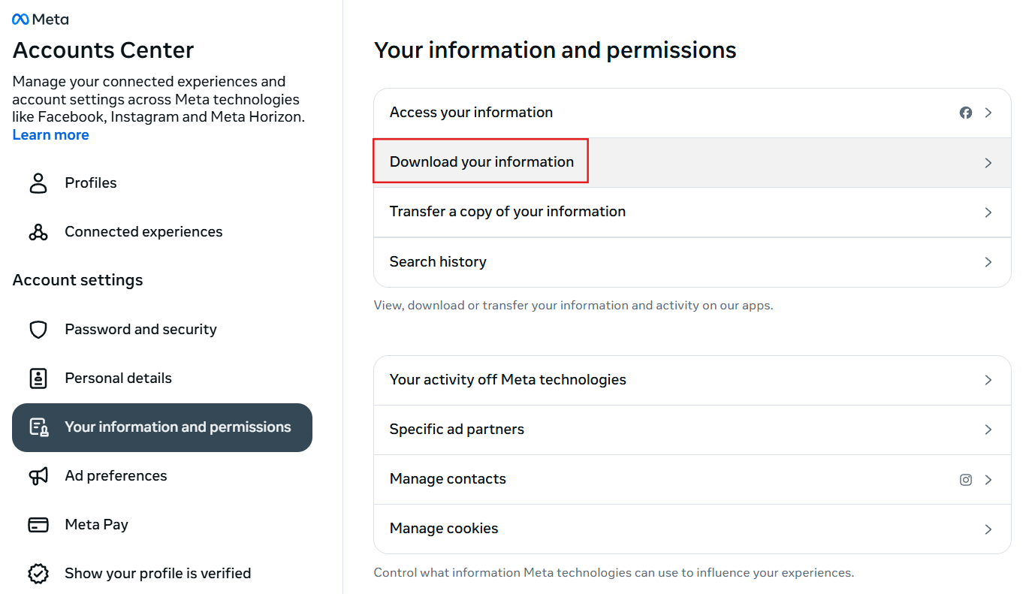The height and width of the screenshot is (594, 1035).
Task: Click the Meta logo
Action: pos(41,20)
